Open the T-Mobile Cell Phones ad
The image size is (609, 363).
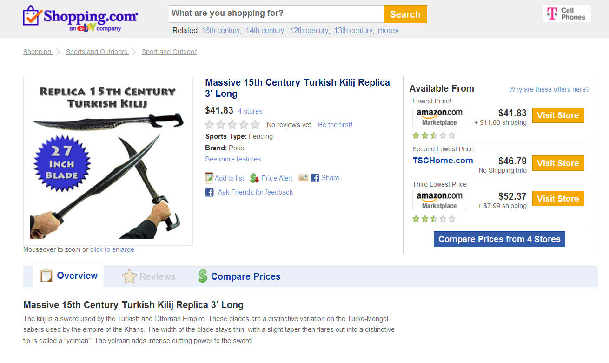pyautogui.click(x=567, y=13)
